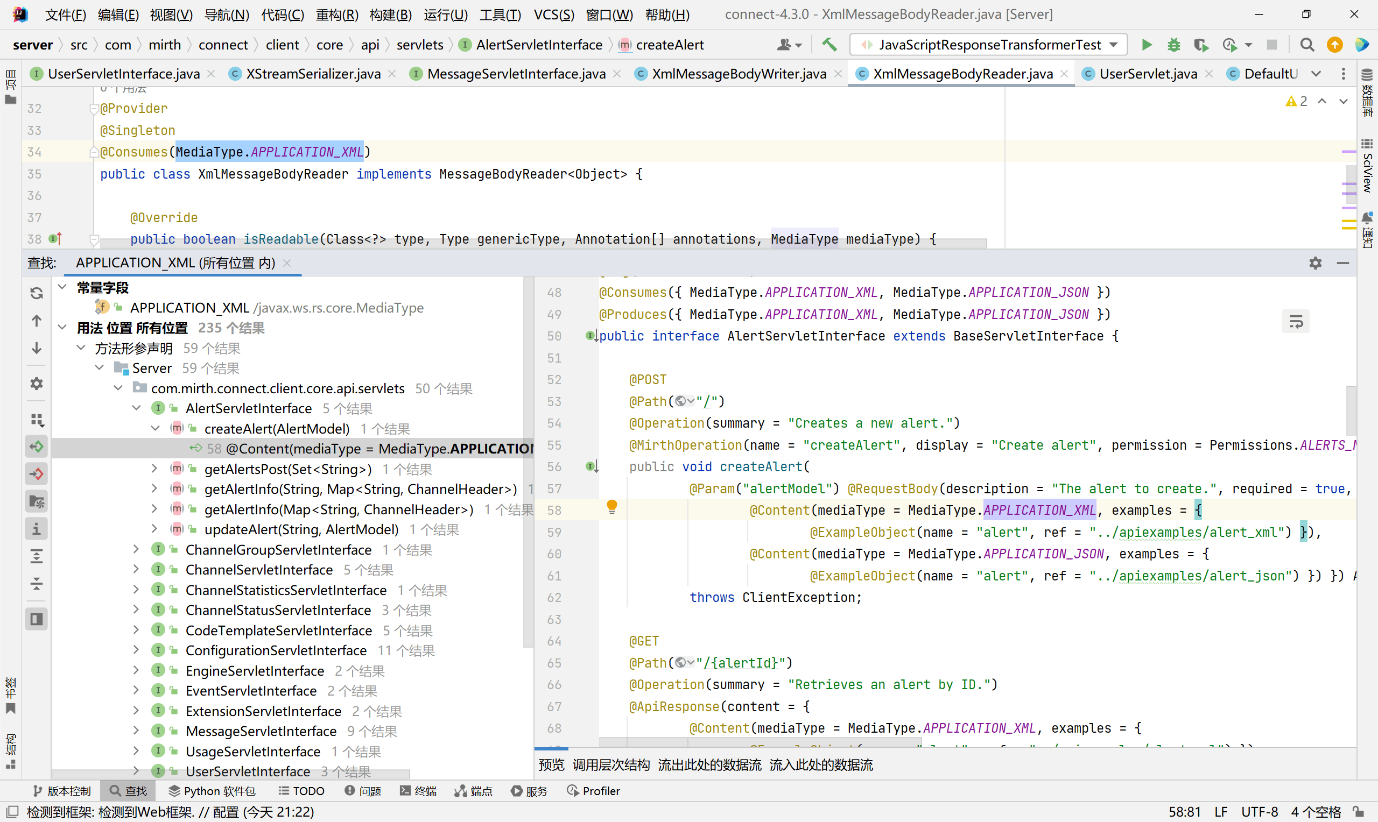Expand ChannelGroupServletInterface node
Screen dimensions: 1378x822
click(x=137, y=549)
